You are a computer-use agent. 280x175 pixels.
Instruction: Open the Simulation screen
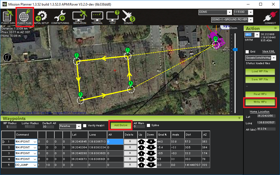point(80,17)
